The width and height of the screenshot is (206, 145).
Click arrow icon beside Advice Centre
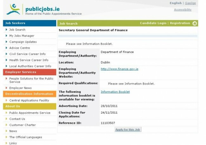6,48
